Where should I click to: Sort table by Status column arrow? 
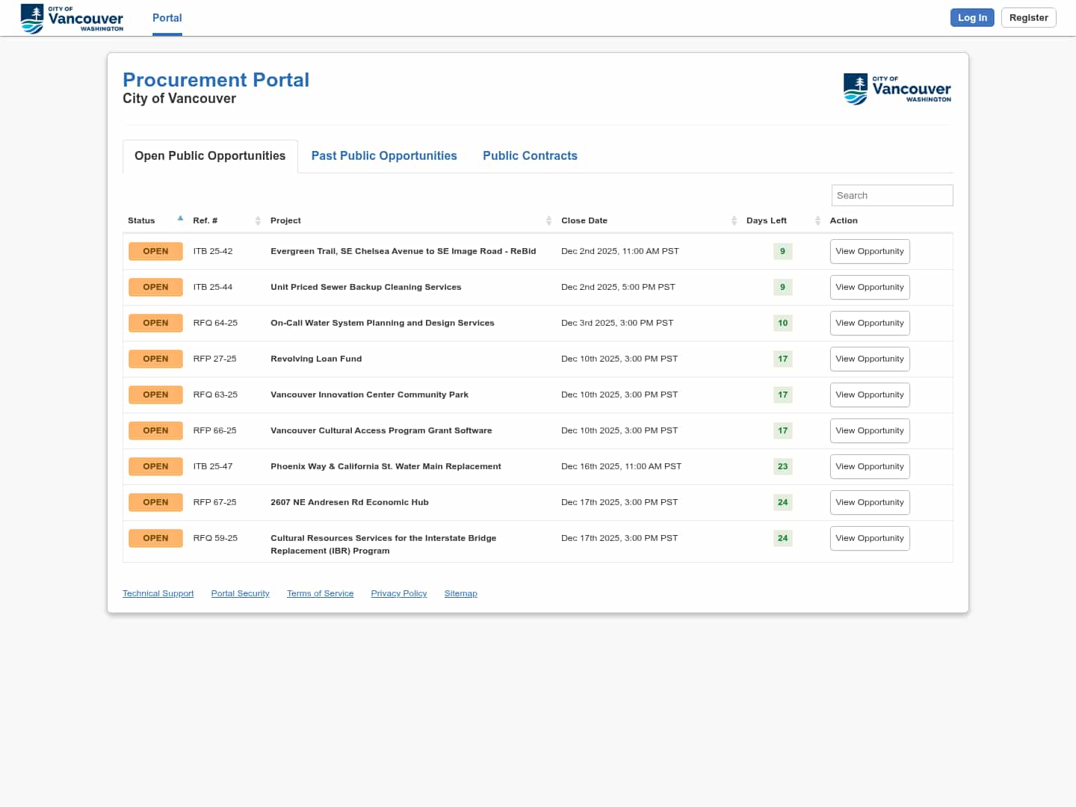180,219
